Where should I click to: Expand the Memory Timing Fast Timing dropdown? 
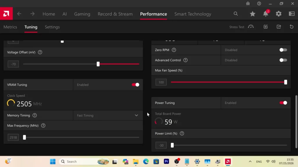pos(108,115)
